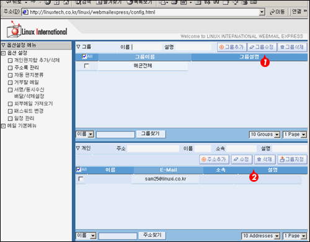This screenshot has height=242, width=310.
Task: Click the 그룹찾기 search button
Action: pos(151,134)
